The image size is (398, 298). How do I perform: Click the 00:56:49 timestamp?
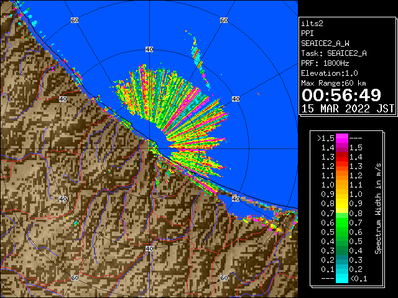pos(341,95)
